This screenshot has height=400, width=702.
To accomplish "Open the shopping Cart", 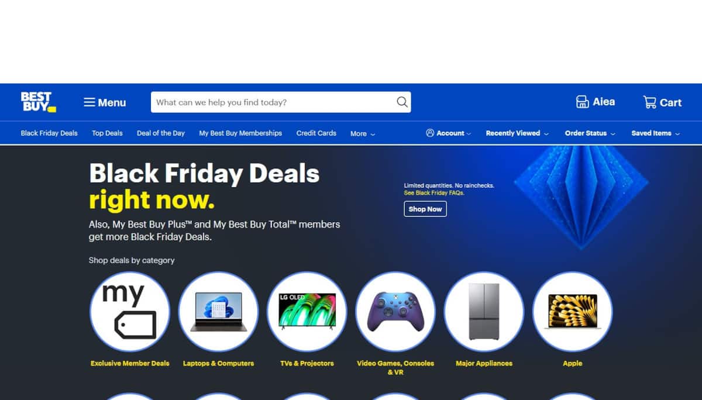I will coord(662,102).
